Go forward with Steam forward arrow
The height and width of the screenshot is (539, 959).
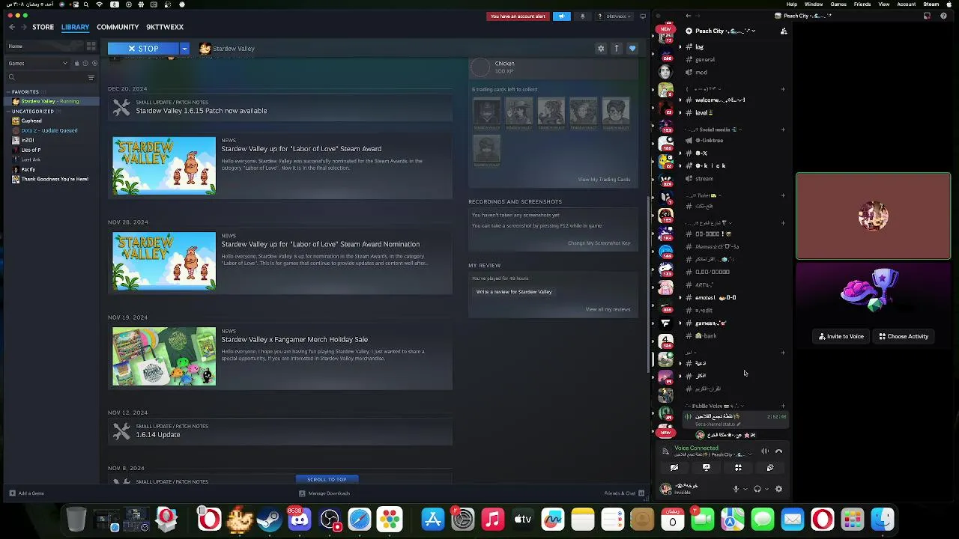point(25,27)
